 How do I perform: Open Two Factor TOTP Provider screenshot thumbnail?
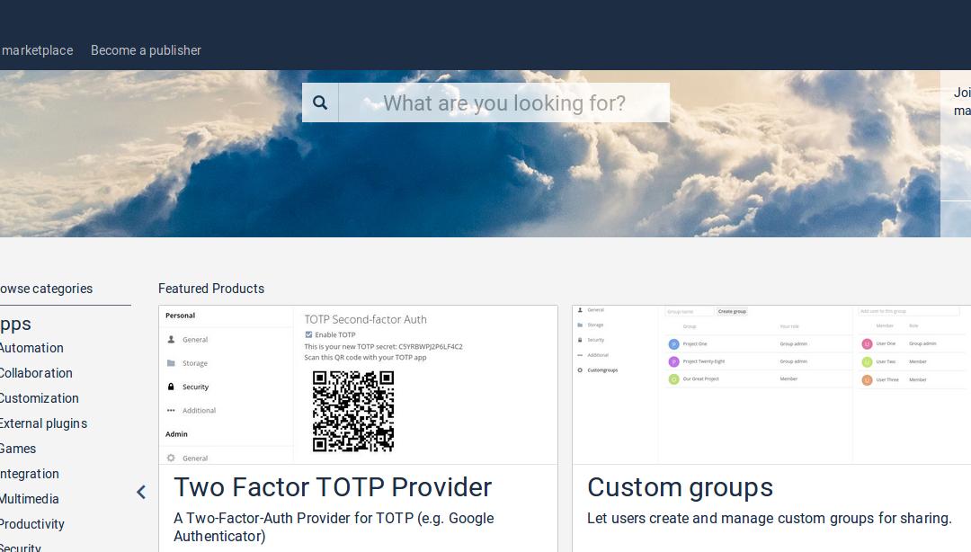click(358, 385)
